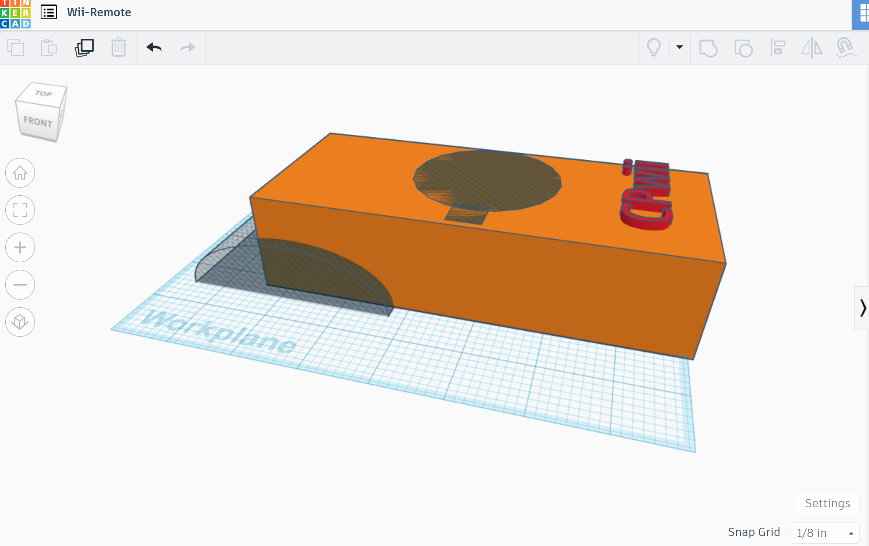Click the Duplicate and repeat icon
Viewport: 869px width, 546px height.
84,47
